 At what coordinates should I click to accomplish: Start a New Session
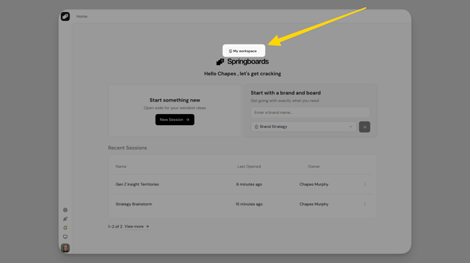click(x=175, y=120)
